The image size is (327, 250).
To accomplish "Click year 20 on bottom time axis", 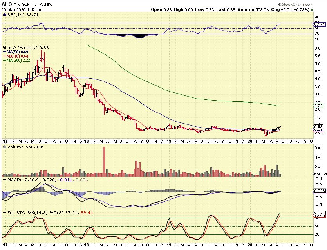I will point(250,245).
